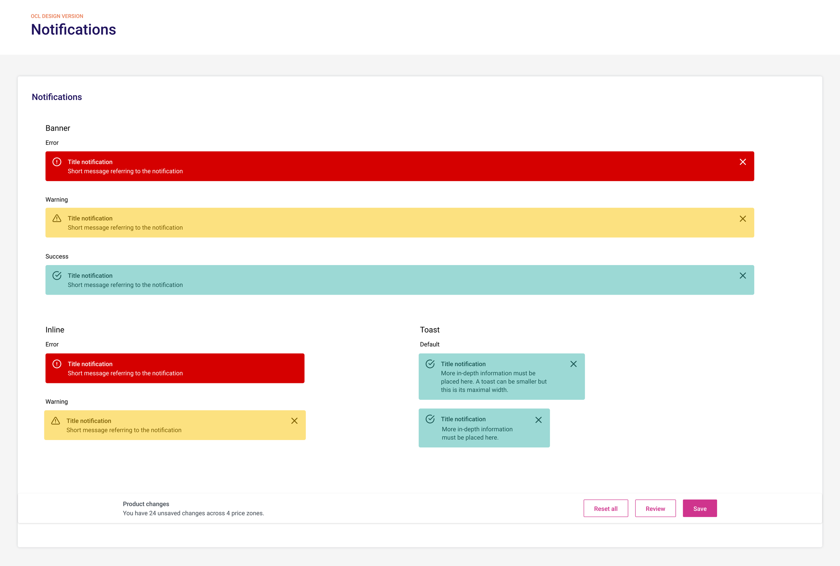Viewport: 840px width, 566px height.
Task: Click the checkmark icon in larger toast
Action: 430,364
